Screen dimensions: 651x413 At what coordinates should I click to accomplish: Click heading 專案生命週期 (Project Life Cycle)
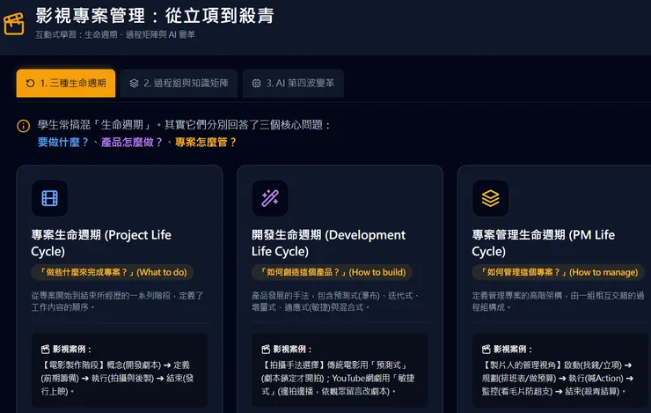(x=101, y=243)
